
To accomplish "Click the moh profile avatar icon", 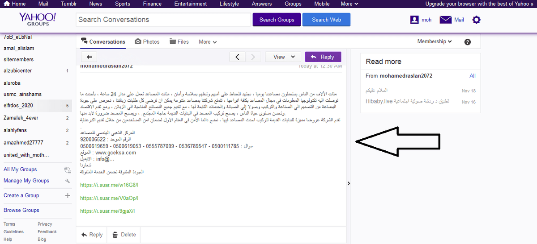I will [x=414, y=20].
